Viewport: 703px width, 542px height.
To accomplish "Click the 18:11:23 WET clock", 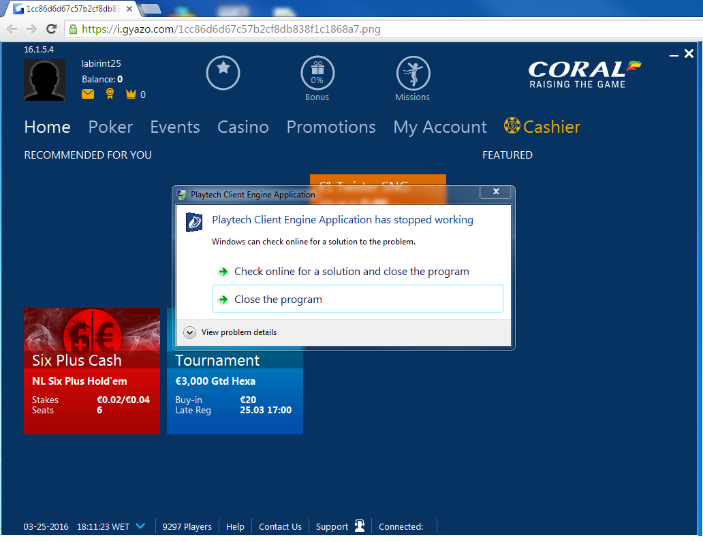I will click(103, 526).
